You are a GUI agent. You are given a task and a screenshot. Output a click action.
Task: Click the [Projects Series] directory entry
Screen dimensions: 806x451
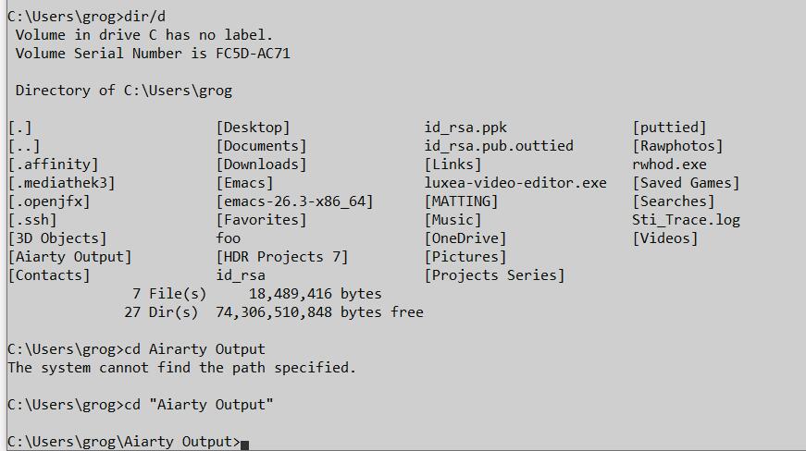pyautogui.click(x=494, y=275)
